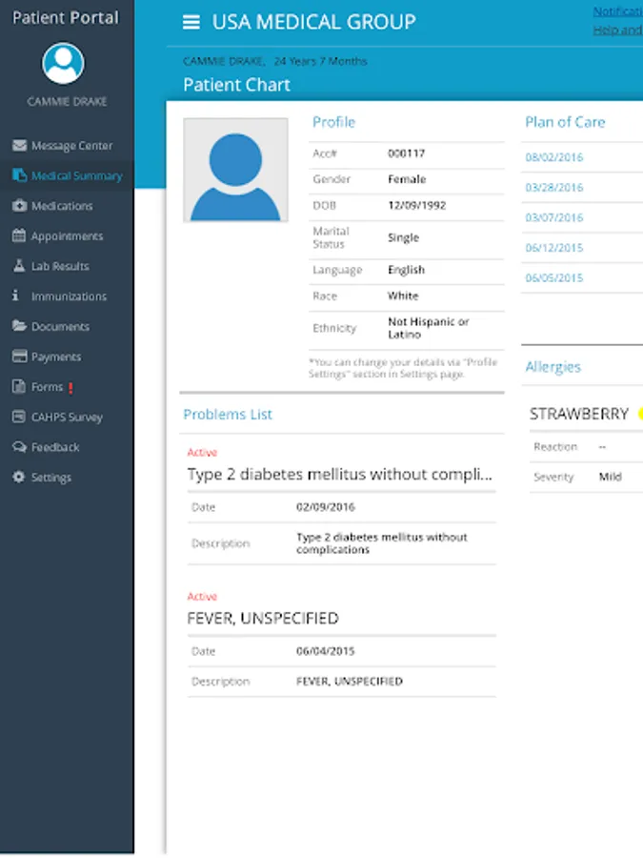Click the Plan of Care heading
The height and width of the screenshot is (858, 643).
(565, 122)
